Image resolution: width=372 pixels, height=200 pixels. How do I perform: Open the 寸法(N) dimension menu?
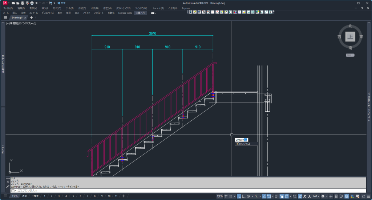point(94,8)
